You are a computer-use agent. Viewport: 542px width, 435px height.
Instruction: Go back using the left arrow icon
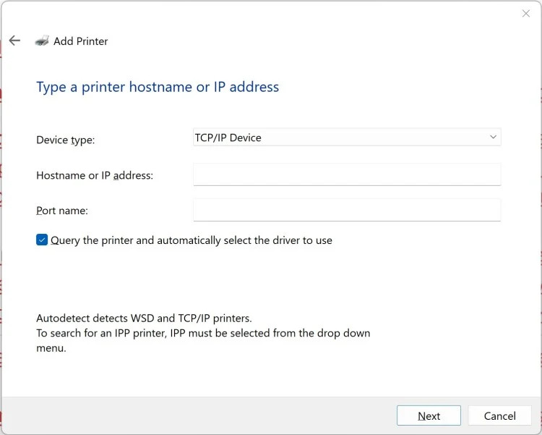click(14, 41)
